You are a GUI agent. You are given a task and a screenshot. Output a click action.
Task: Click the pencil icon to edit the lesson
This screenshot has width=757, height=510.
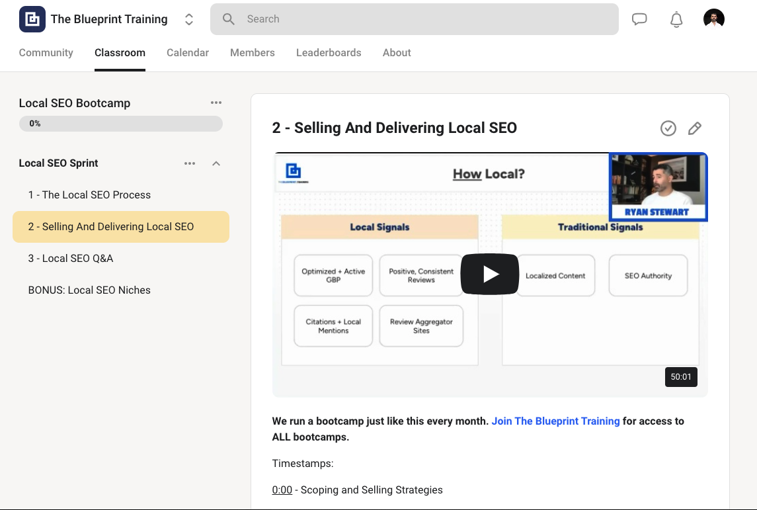[695, 128]
